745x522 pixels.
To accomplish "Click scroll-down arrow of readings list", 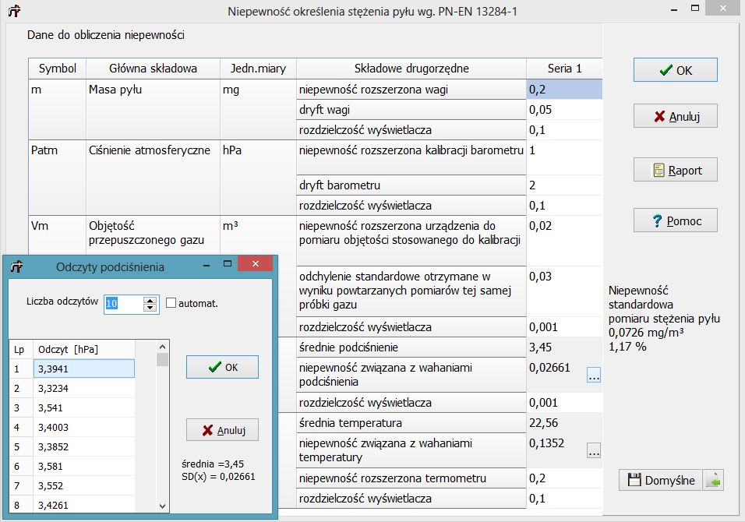I will point(163,506).
